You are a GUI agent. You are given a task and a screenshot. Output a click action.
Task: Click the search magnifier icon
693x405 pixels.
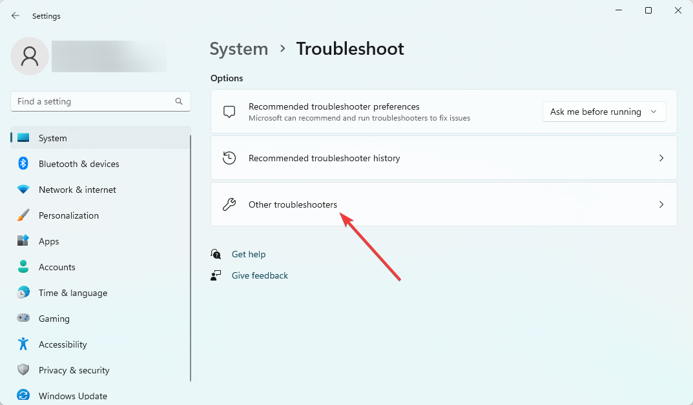click(178, 101)
